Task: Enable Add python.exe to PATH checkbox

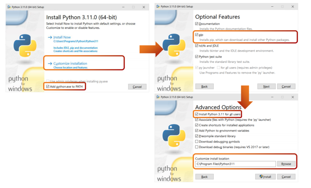Action: 48,86
